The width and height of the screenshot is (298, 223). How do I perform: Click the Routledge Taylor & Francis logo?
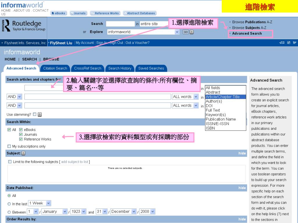click(x=24, y=26)
